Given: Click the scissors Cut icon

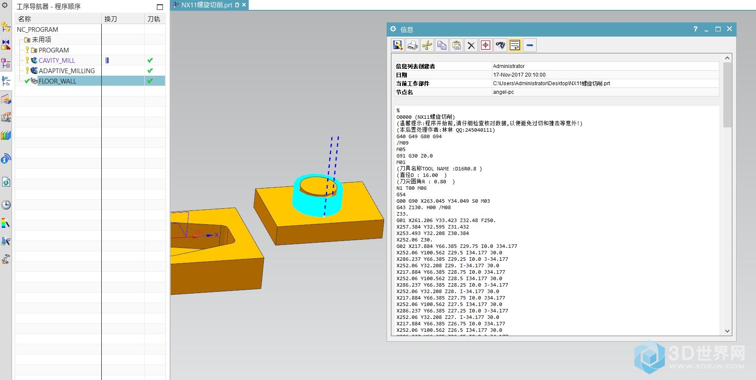Looking at the screenshot, I should pyautogui.click(x=427, y=45).
